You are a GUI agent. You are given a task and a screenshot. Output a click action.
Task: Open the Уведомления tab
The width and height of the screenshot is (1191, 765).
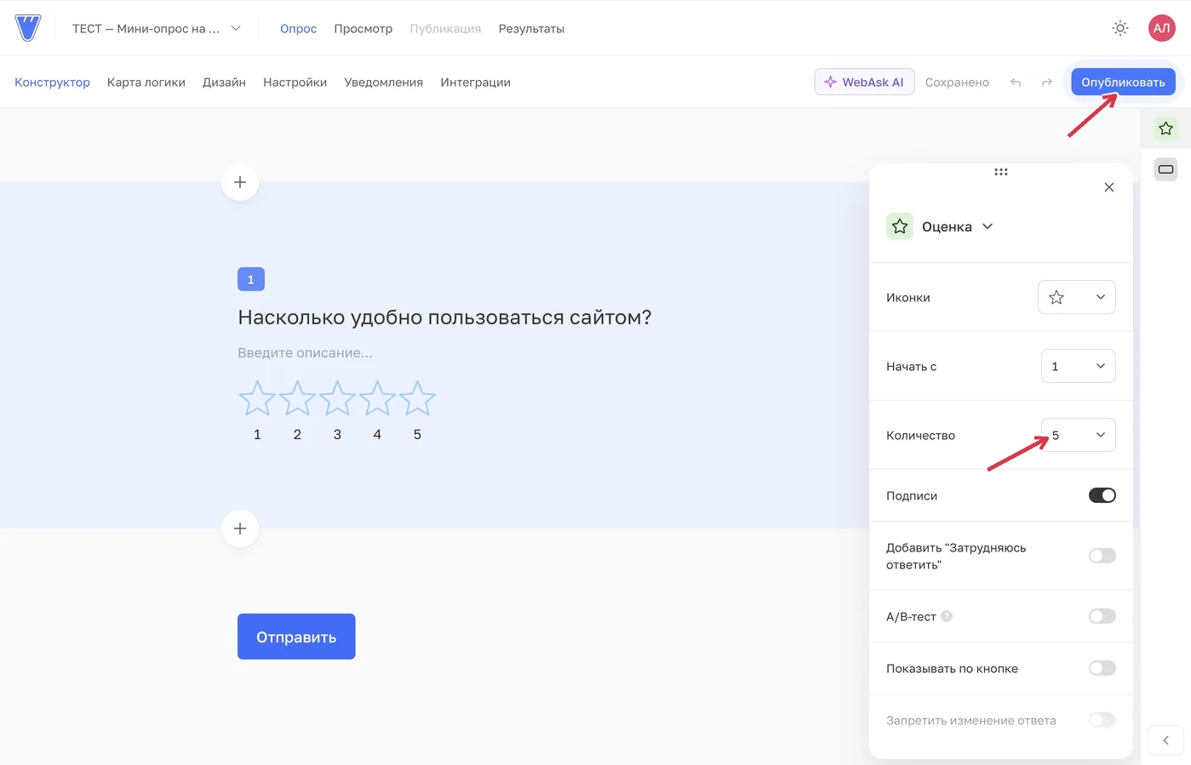point(383,83)
